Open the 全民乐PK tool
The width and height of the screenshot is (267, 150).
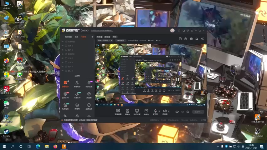[65, 95]
